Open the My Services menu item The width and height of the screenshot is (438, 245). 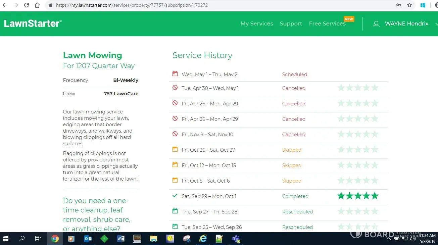tap(256, 23)
